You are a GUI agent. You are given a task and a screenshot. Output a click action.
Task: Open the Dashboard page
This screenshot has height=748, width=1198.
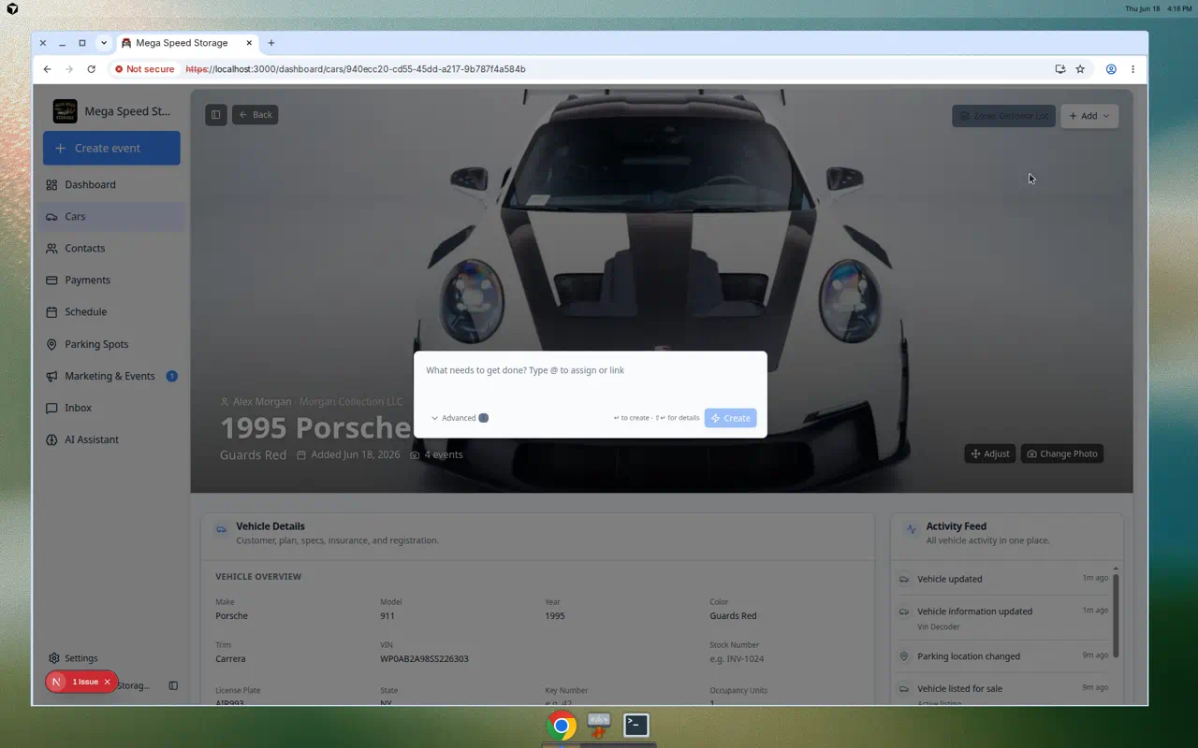(111, 184)
